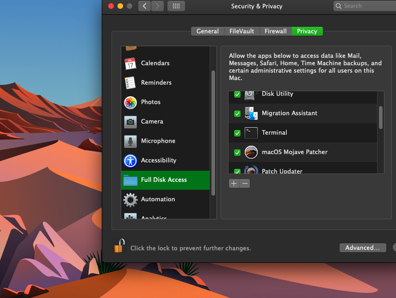Select the Migration Assistant row label
Viewport: 396px width, 298px height.
pyautogui.click(x=290, y=113)
